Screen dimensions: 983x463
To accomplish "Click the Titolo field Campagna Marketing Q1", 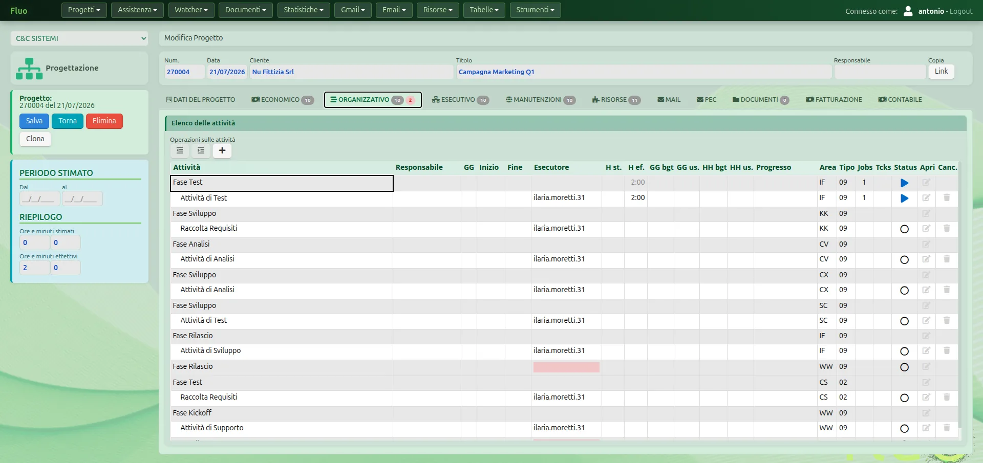I will (x=644, y=72).
